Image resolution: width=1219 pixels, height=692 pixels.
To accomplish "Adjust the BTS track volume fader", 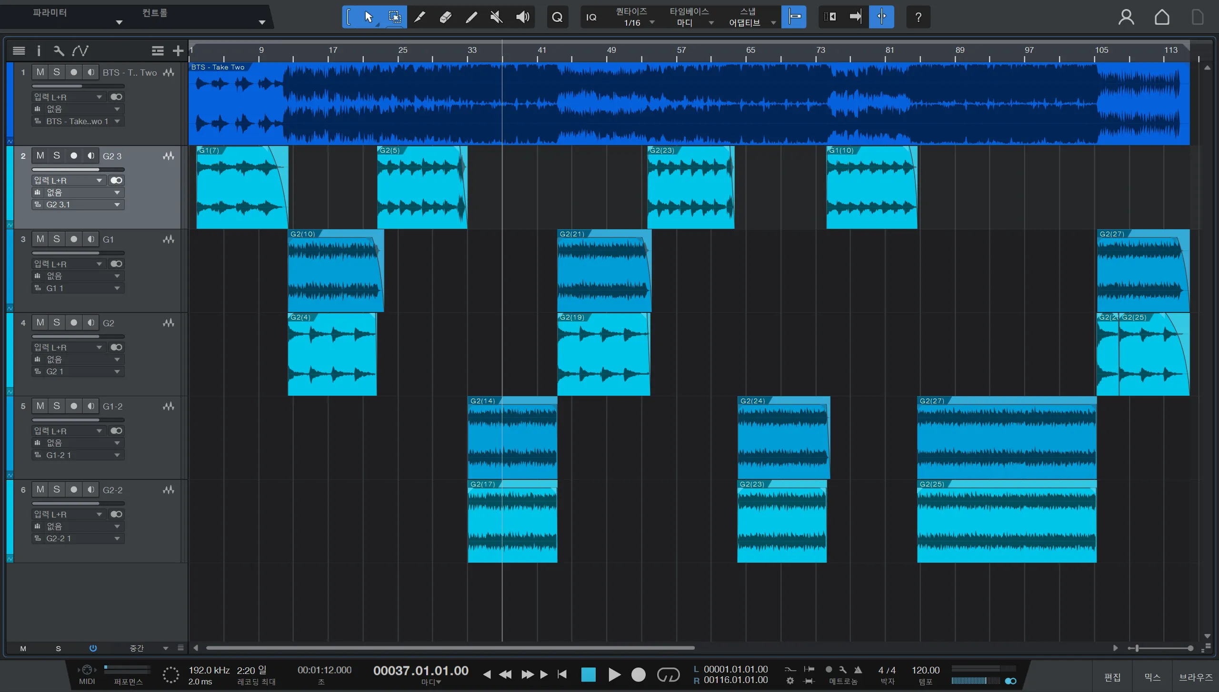I will click(81, 86).
